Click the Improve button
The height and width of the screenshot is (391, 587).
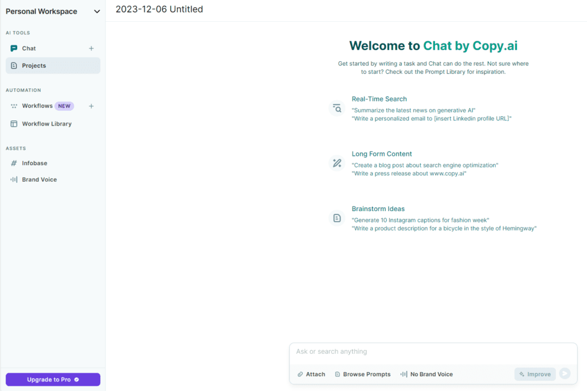click(x=535, y=374)
